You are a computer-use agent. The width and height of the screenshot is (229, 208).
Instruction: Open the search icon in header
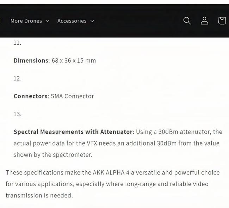tap(187, 21)
